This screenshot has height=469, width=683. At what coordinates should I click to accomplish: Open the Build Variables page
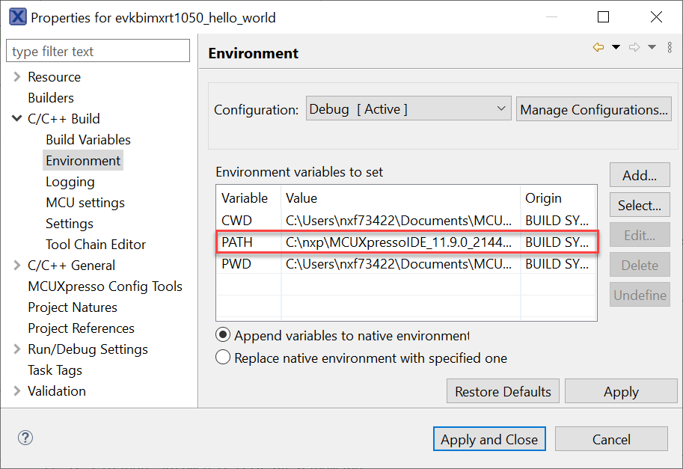[x=88, y=140]
